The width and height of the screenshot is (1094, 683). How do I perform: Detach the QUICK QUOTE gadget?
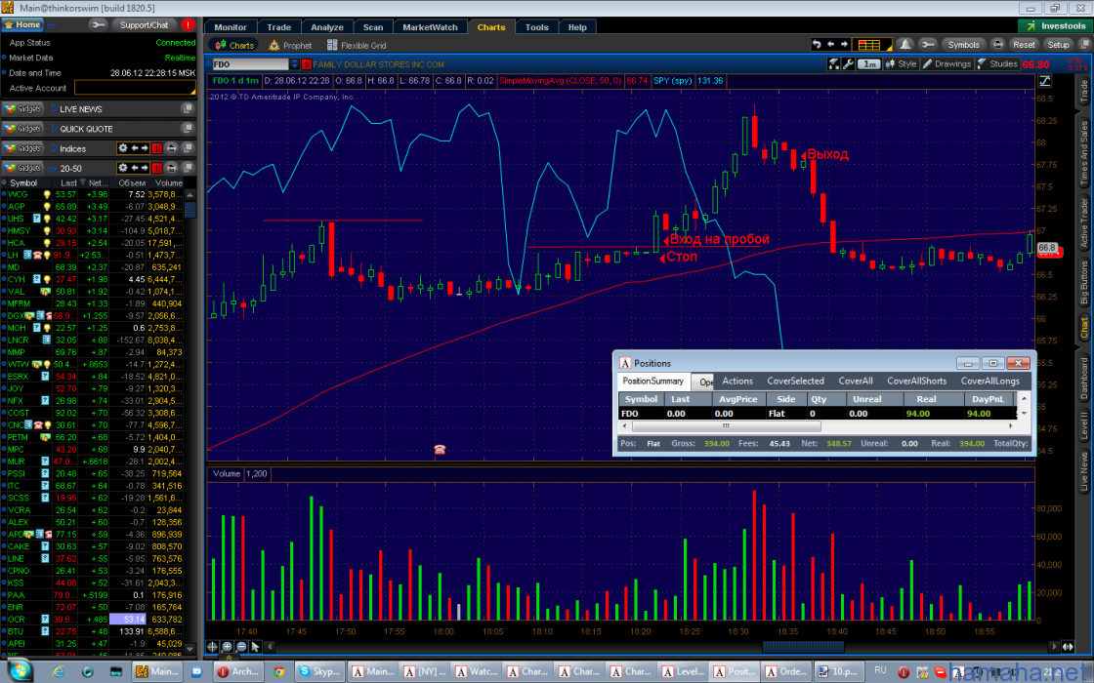(187, 128)
